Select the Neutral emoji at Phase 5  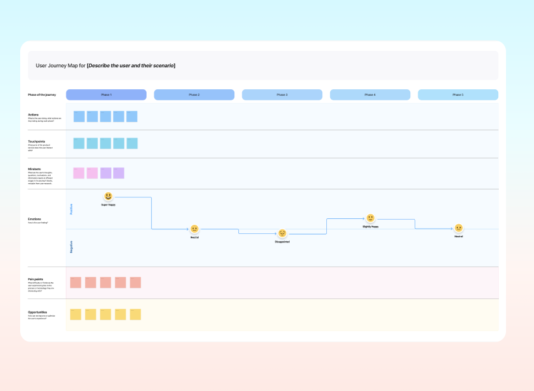459,229
